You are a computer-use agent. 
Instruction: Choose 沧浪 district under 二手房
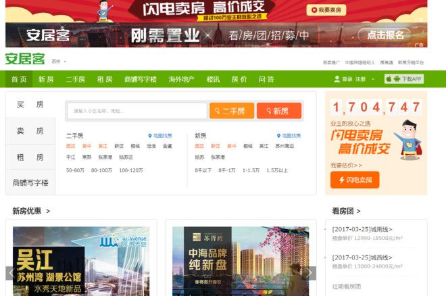[x=151, y=146]
